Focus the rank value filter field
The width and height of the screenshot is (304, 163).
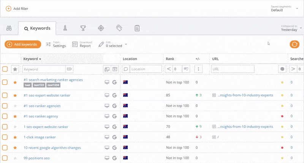(177, 69)
